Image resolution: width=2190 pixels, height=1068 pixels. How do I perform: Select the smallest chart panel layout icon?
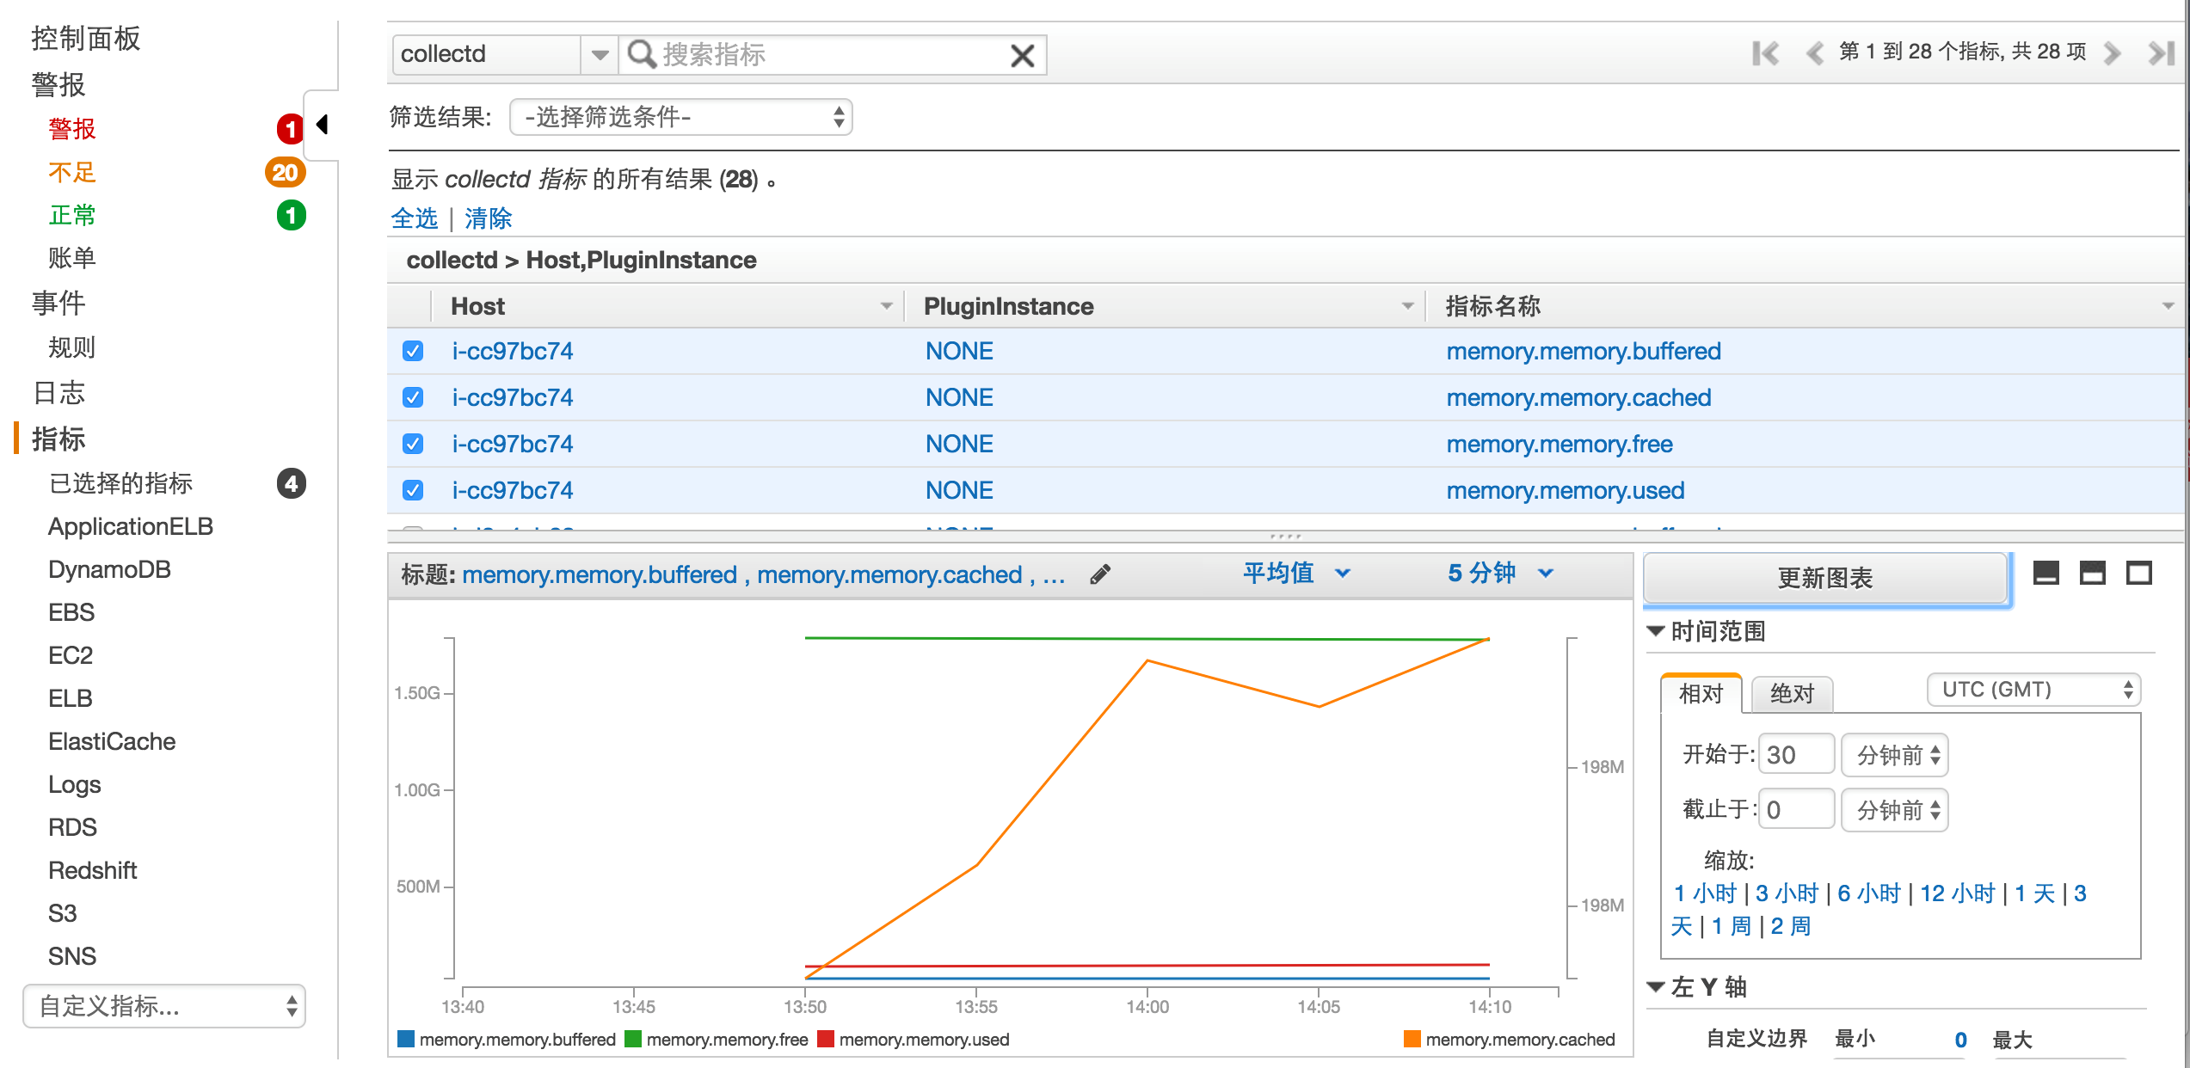pyautogui.click(x=2046, y=574)
